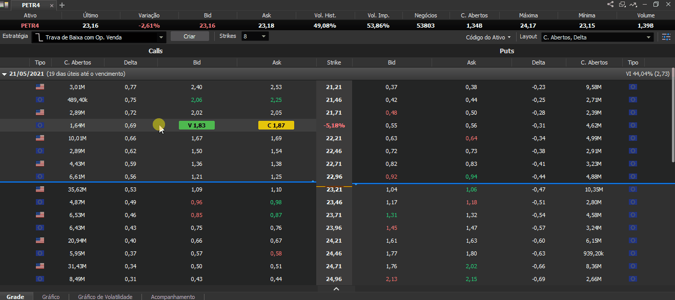The width and height of the screenshot is (675, 300).
Task: Collapse the 21/05/2021 expiration group
Action: pos(5,74)
